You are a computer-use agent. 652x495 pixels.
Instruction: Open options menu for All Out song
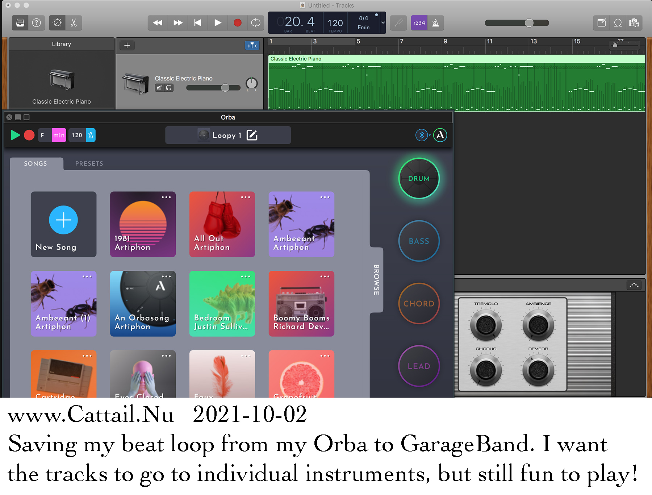tap(246, 197)
